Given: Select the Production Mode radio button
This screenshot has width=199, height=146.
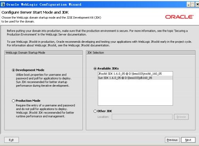Looking at the screenshot, I should click(x=13, y=101).
